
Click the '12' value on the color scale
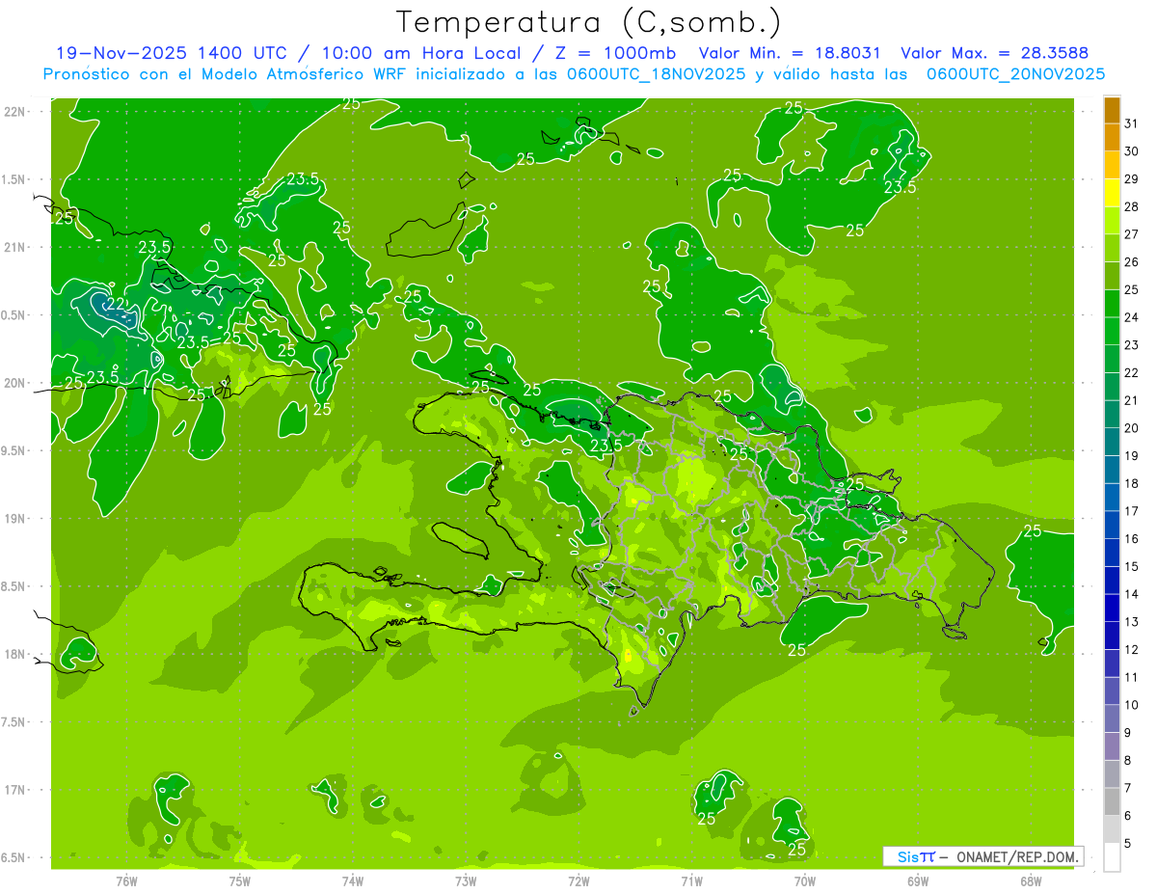(1132, 650)
